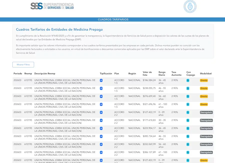Click the Desregulado badge in the $177.618,83 row

pos(206,120)
